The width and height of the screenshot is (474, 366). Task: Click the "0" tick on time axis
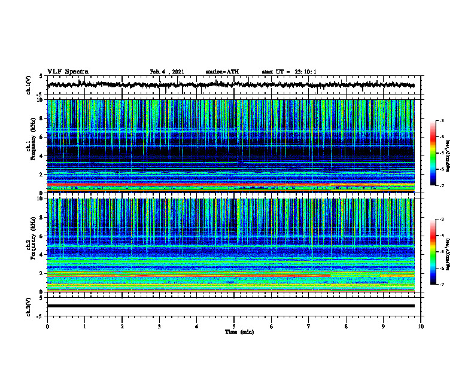(x=47, y=327)
